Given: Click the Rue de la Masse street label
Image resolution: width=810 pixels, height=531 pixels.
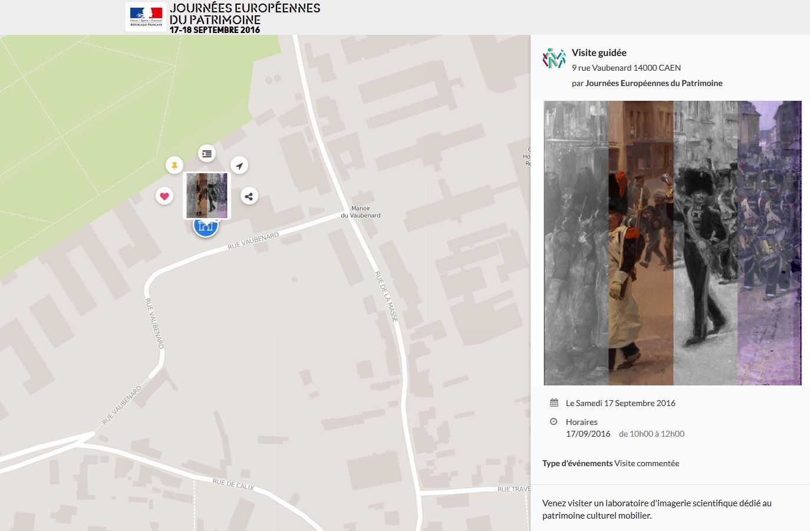Looking at the screenshot, I should click(387, 296).
